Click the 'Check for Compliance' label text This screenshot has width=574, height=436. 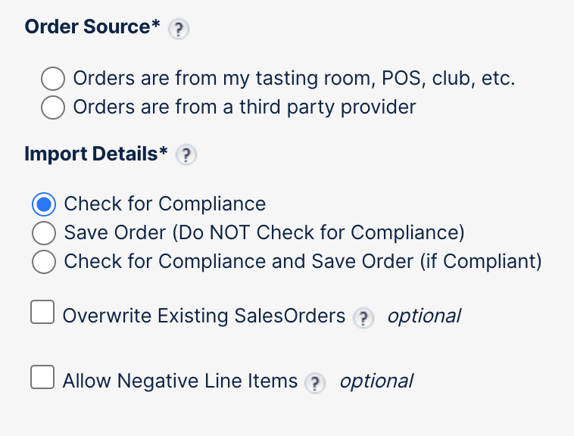click(x=165, y=204)
